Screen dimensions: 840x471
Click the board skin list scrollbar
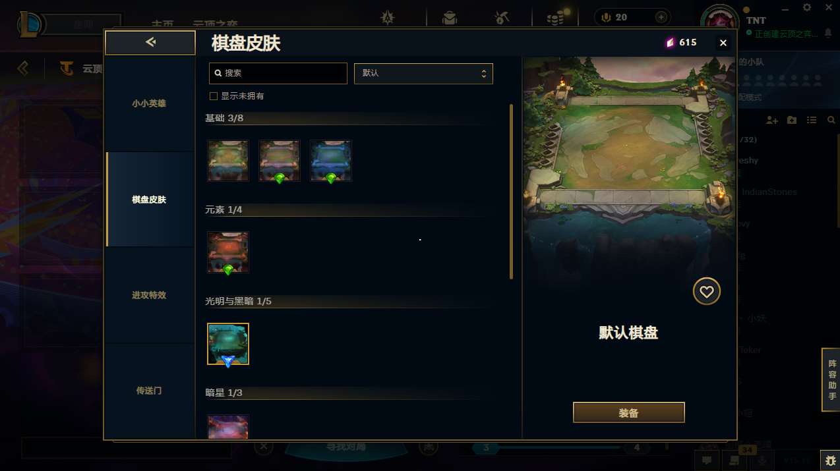(x=511, y=192)
